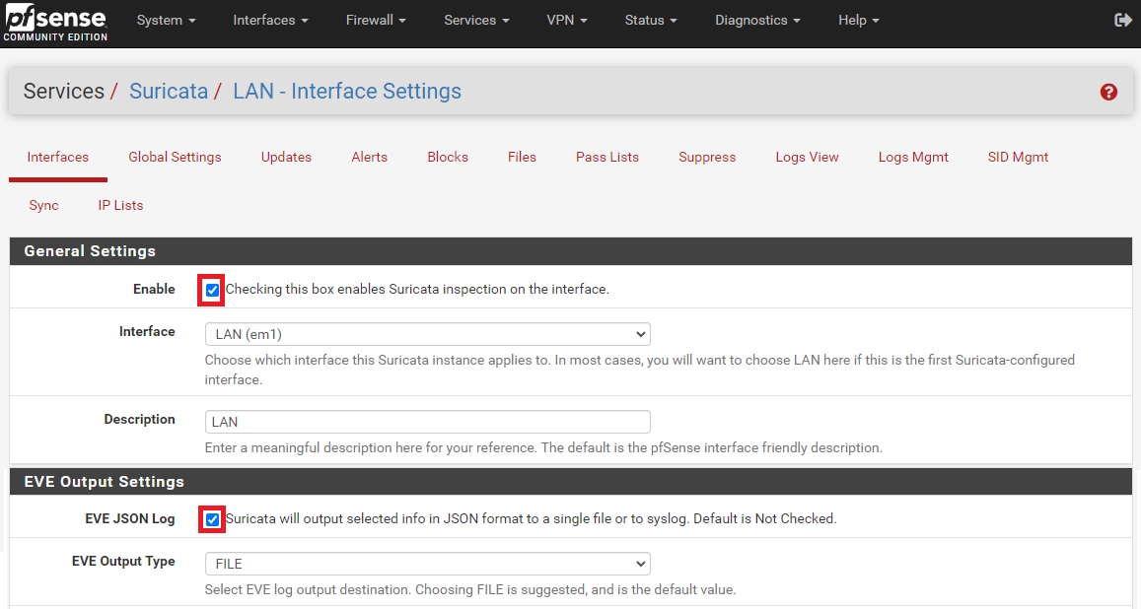Click the EVE Output Settings section header

570,481
